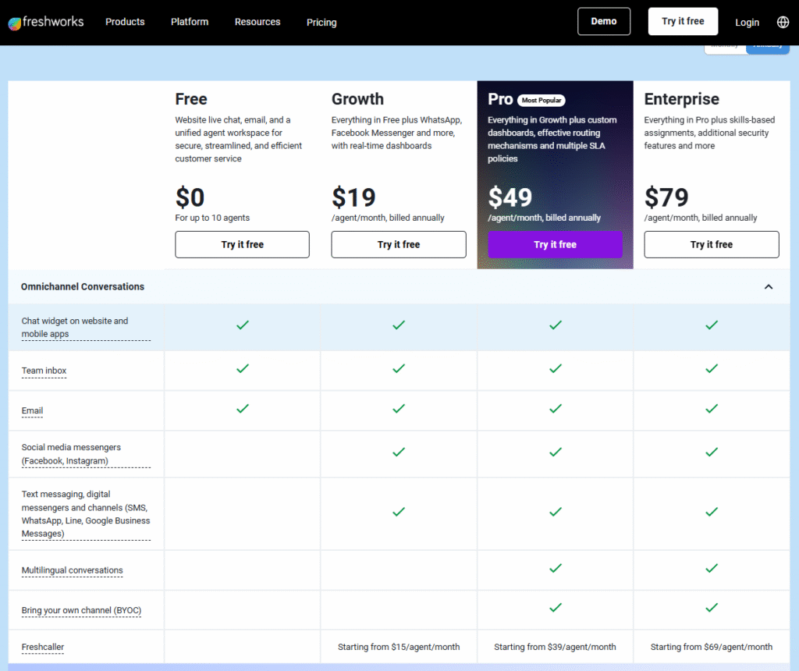The height and width of the screenshot is (671, 799).
Task: Open the Products dropdown
Action: 125,22
